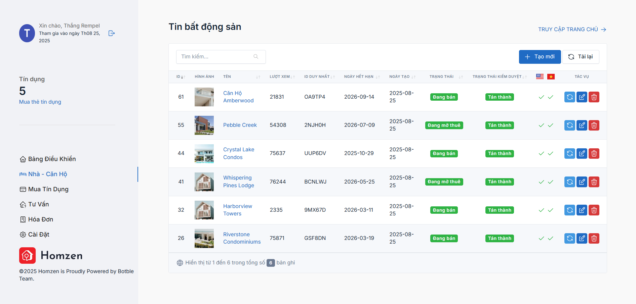
Task: Open the Pebble Creek property thumbnail
Action: point(204,125)
